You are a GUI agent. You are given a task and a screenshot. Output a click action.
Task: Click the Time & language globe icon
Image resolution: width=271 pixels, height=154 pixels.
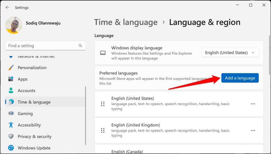pos(11,102)
